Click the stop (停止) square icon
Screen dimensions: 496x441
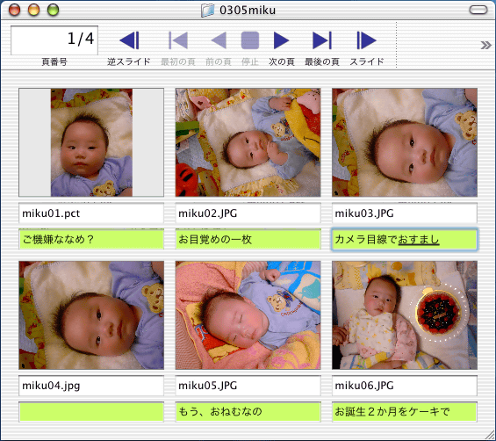pyautogui.click(x=250, y=40)
